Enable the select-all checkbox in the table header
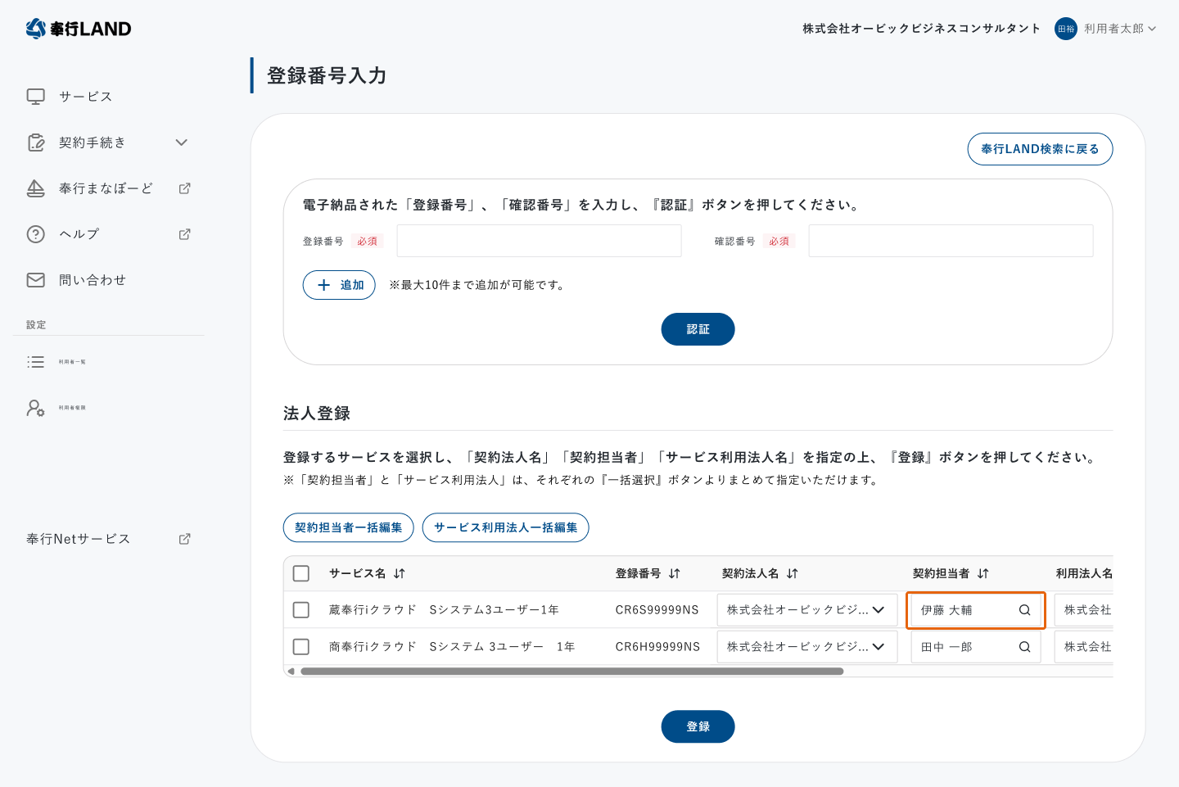This screenshot has height=787, width=1179. click(300, 573)
